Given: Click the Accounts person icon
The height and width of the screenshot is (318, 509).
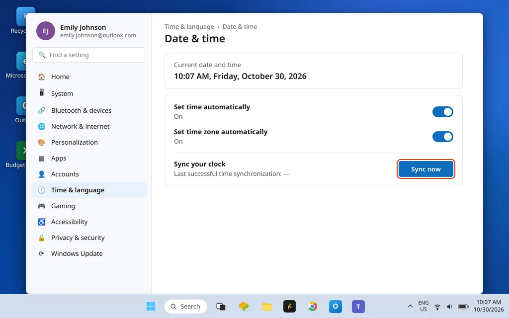Looking at the screenshot, I should click(x=42, y=174).
